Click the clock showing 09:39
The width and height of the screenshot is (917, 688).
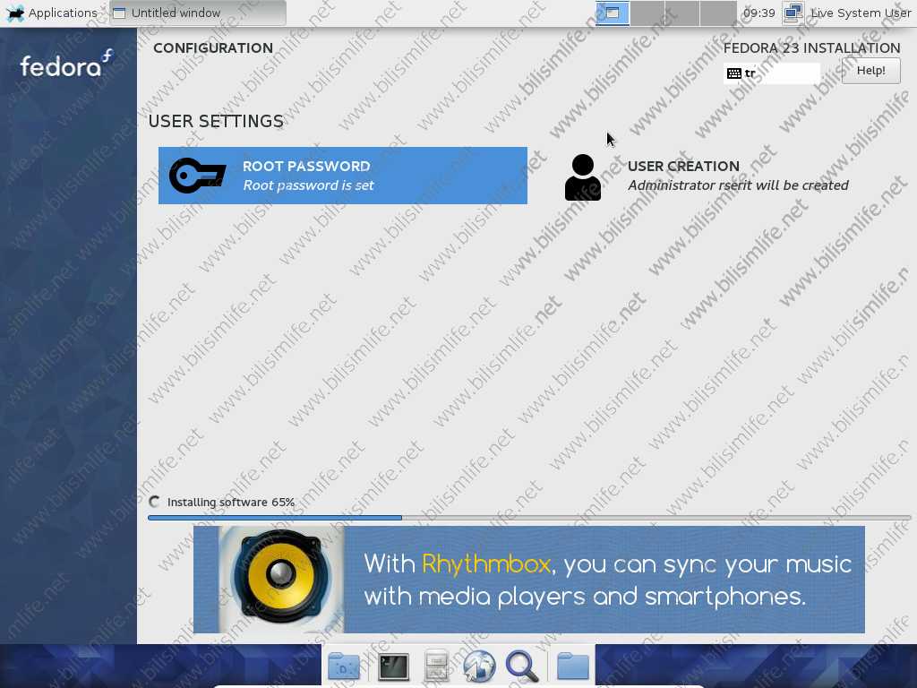(x=759, y=13)
